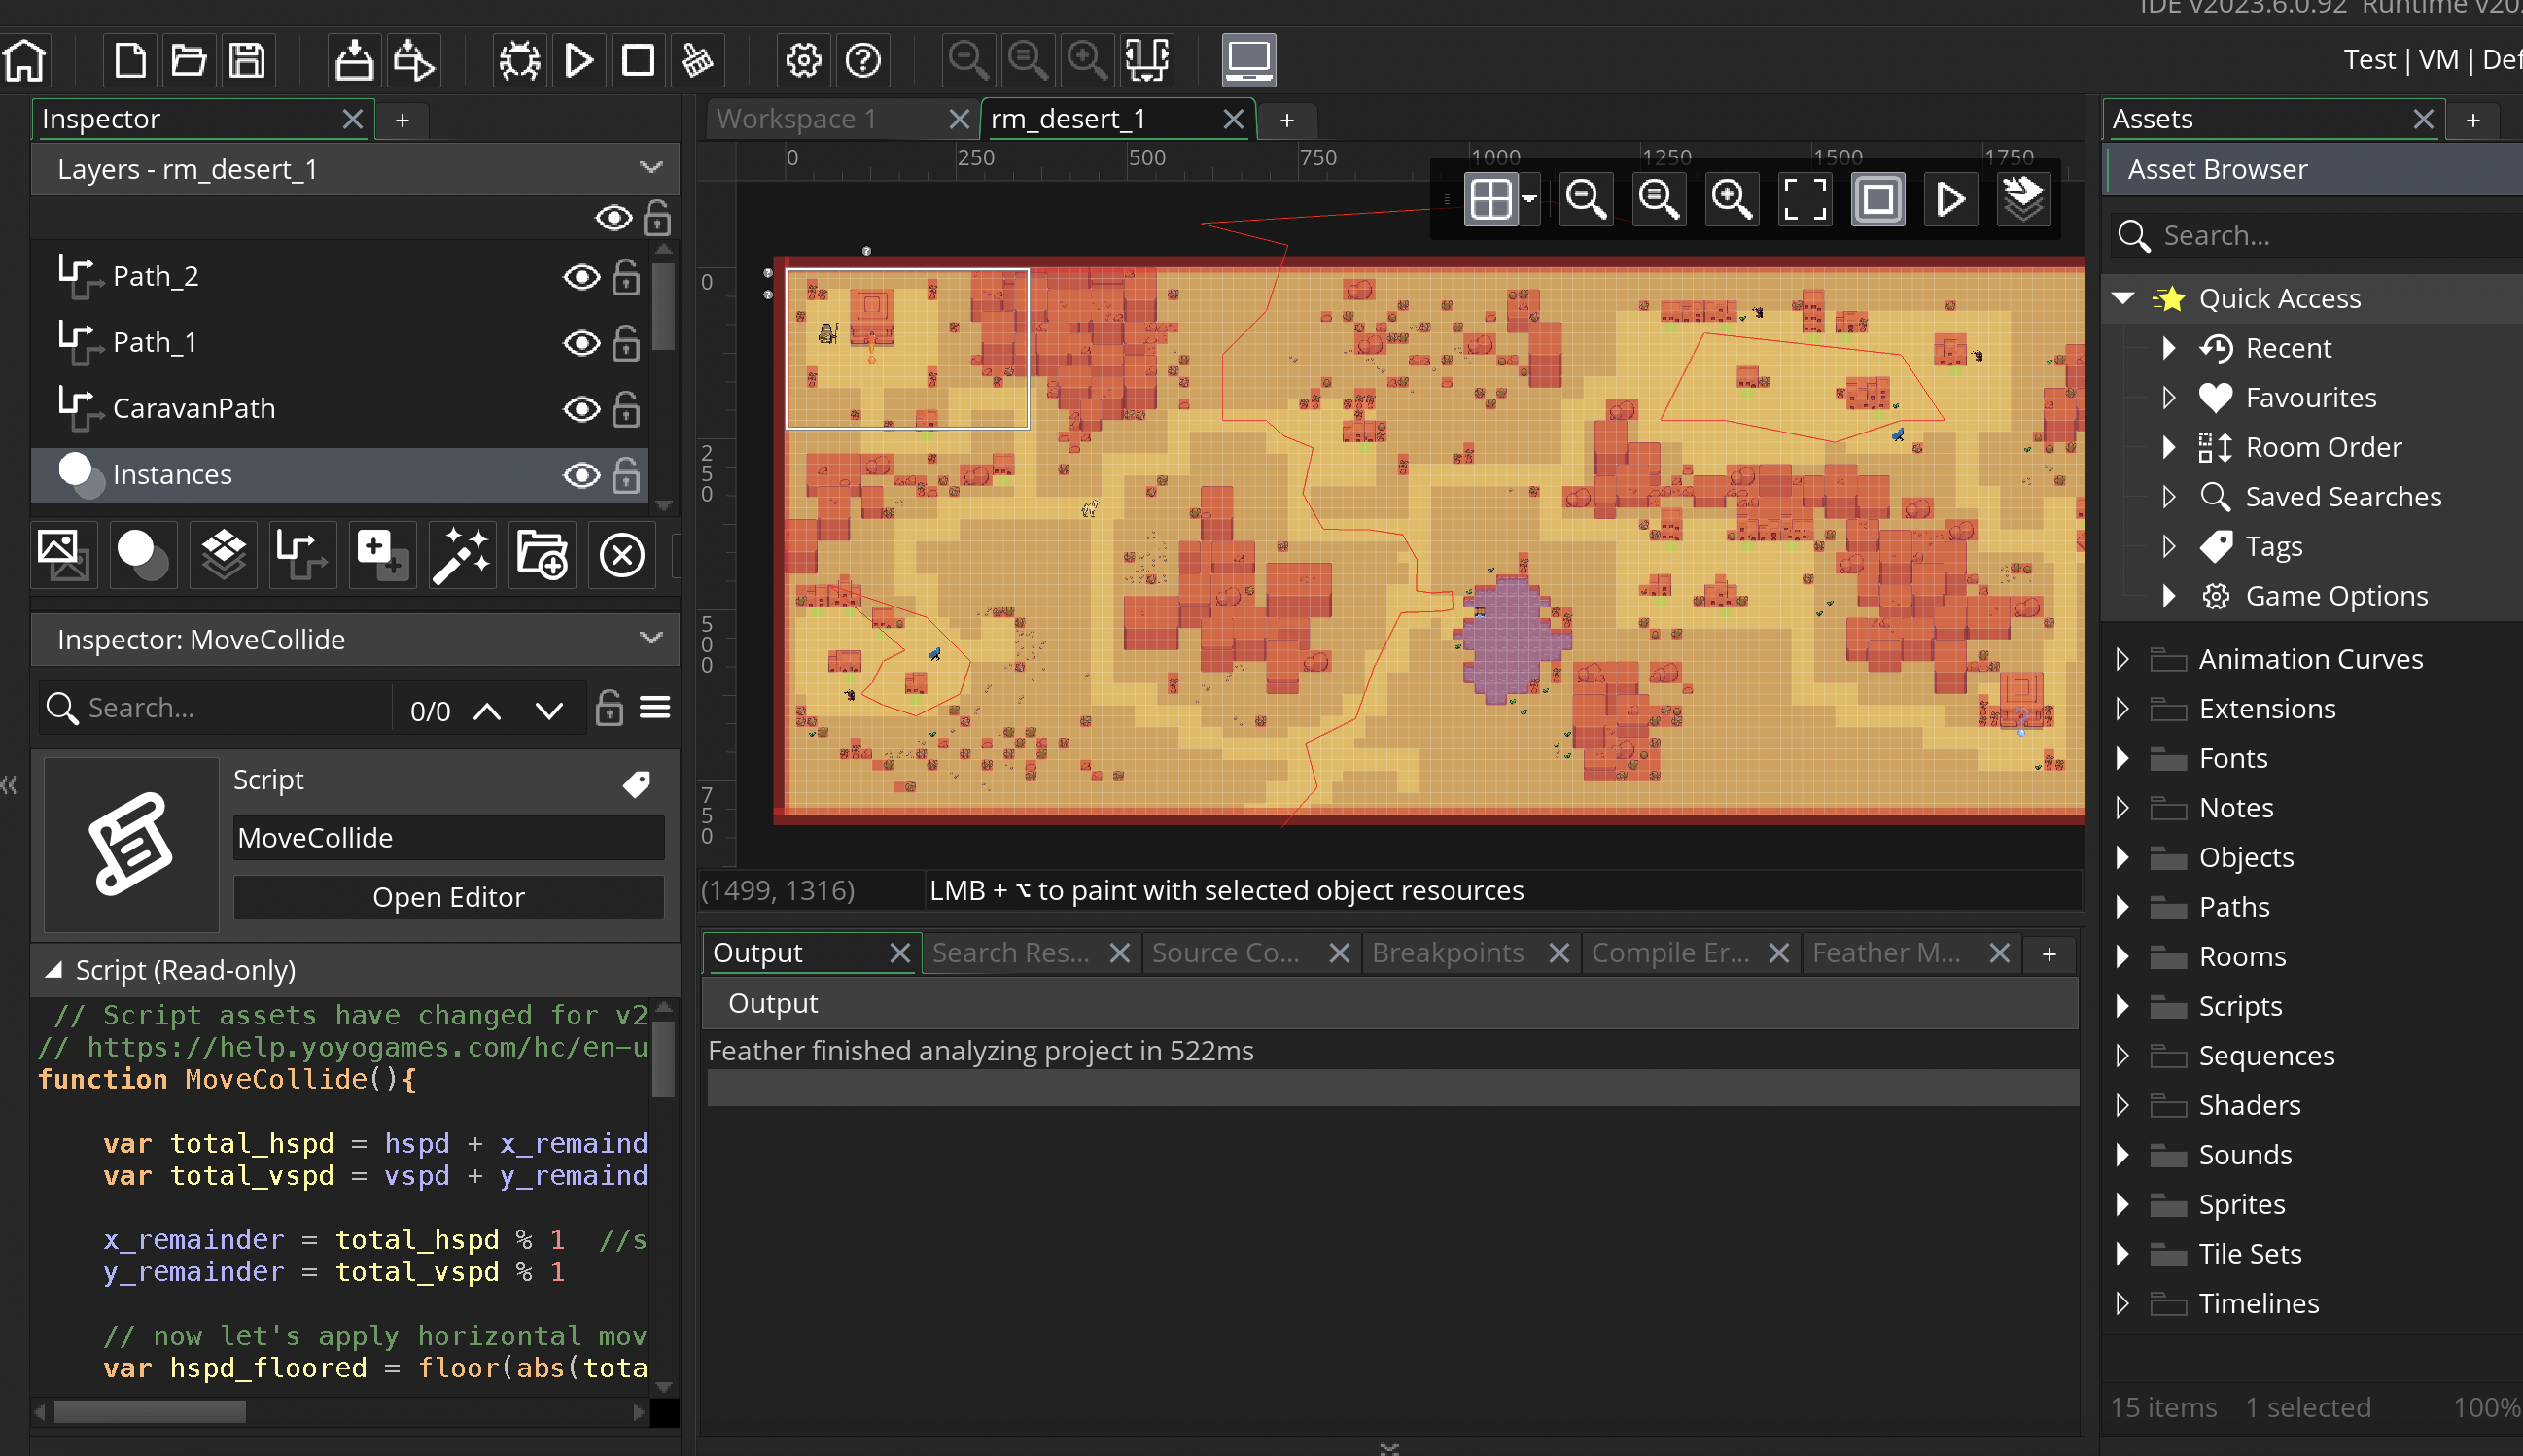2523x1456 pixels.
Task: Hide the Path_2 layer eye icon
Action: [581, 277]
